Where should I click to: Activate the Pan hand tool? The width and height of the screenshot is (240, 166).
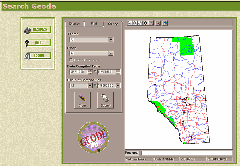140,23
